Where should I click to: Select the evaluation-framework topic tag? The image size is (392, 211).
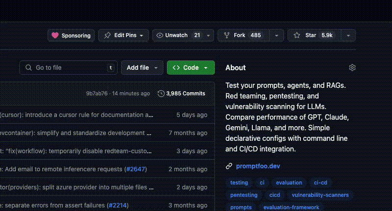pos(291,207)
